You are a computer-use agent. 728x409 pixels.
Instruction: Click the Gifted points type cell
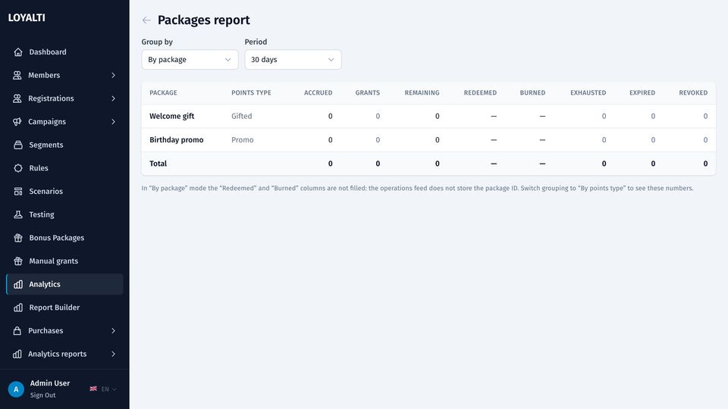coord(241,116)
